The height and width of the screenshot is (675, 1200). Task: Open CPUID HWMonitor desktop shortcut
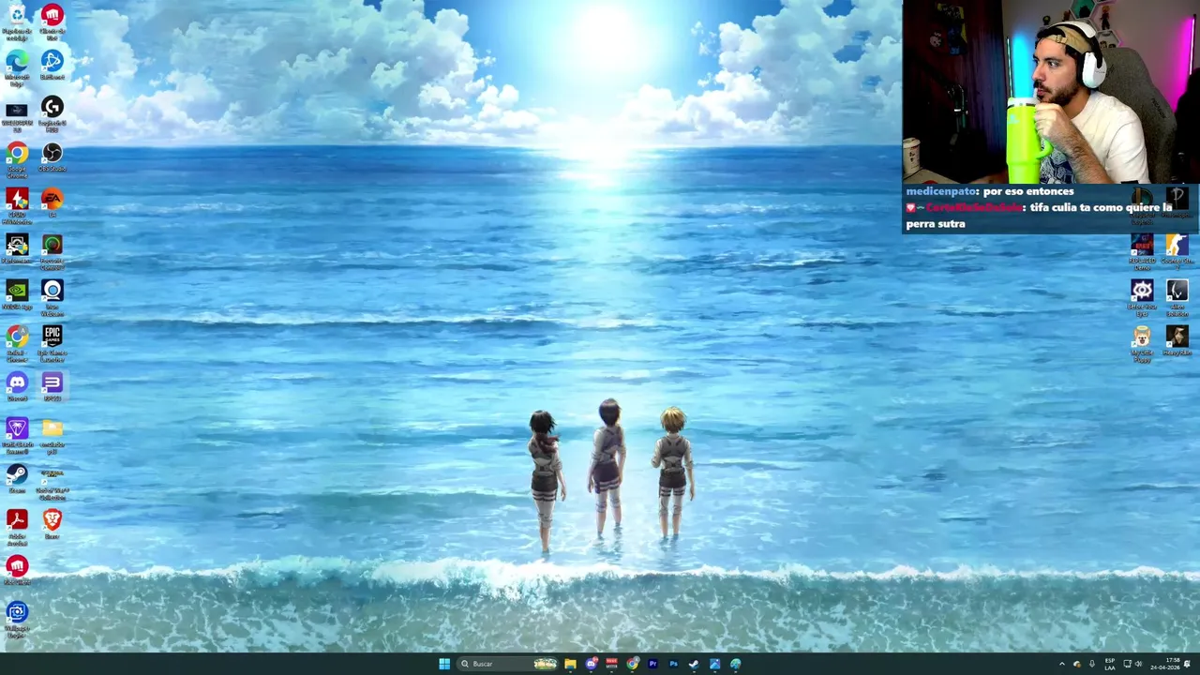[17, 204]
